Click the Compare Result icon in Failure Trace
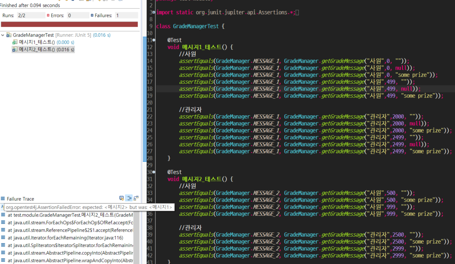 [x=136, y=198]
